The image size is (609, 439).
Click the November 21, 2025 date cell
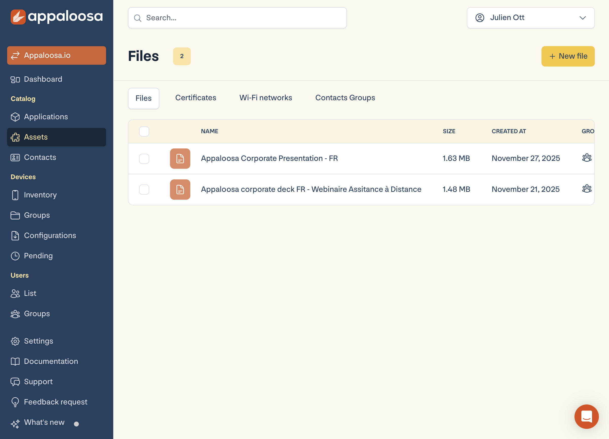(526, 190)
